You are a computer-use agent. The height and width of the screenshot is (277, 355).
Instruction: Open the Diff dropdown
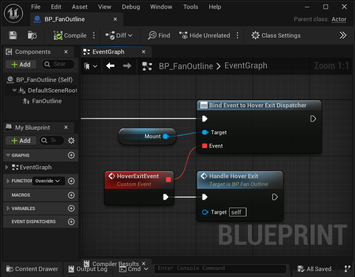(x=119, y=35)
